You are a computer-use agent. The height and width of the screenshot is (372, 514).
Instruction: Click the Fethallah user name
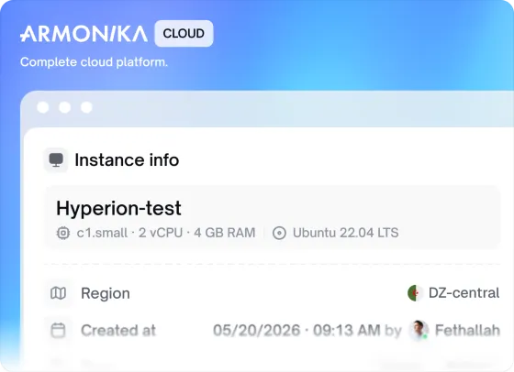tap(467, 331)
